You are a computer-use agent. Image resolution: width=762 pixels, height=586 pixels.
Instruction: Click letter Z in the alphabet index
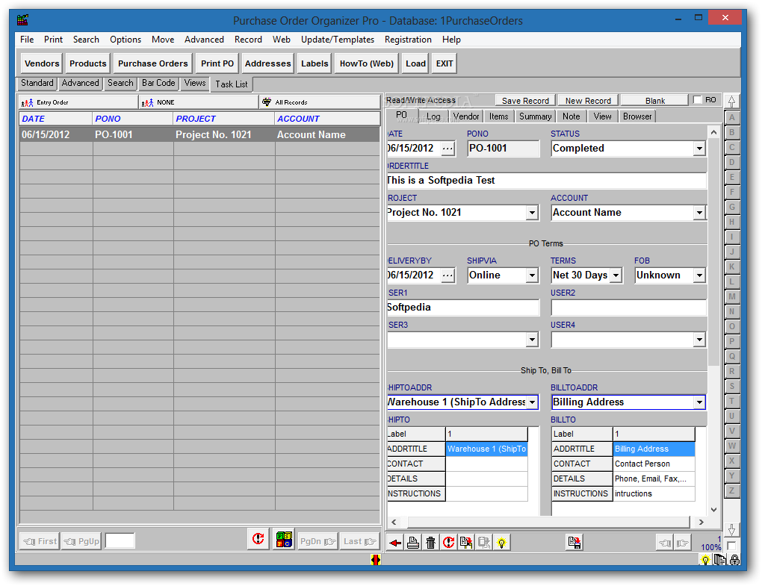coord(731,491)
